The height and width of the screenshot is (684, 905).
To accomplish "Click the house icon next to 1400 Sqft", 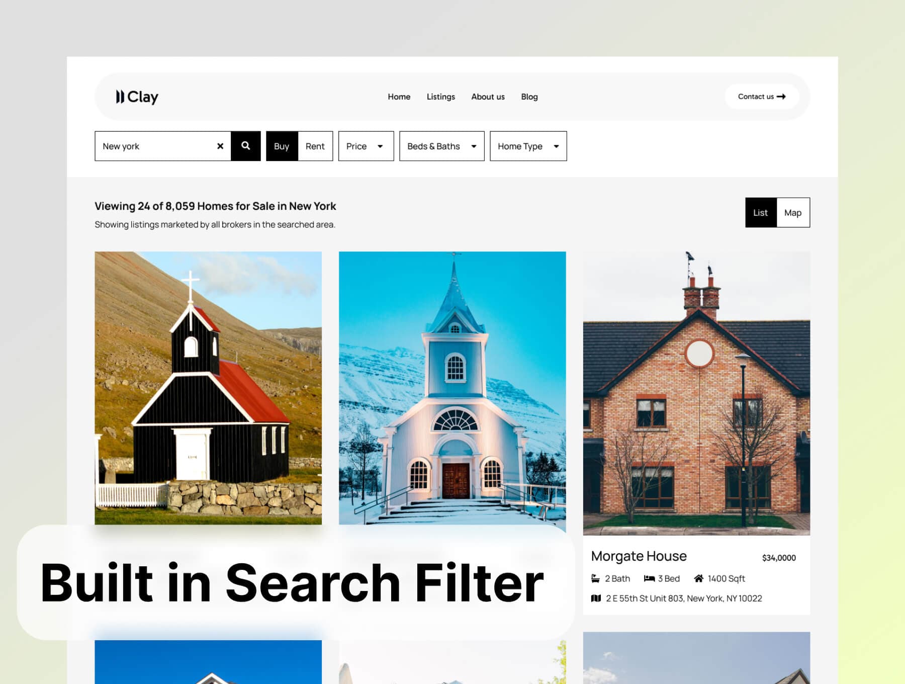I will click(x=699, y=578).
